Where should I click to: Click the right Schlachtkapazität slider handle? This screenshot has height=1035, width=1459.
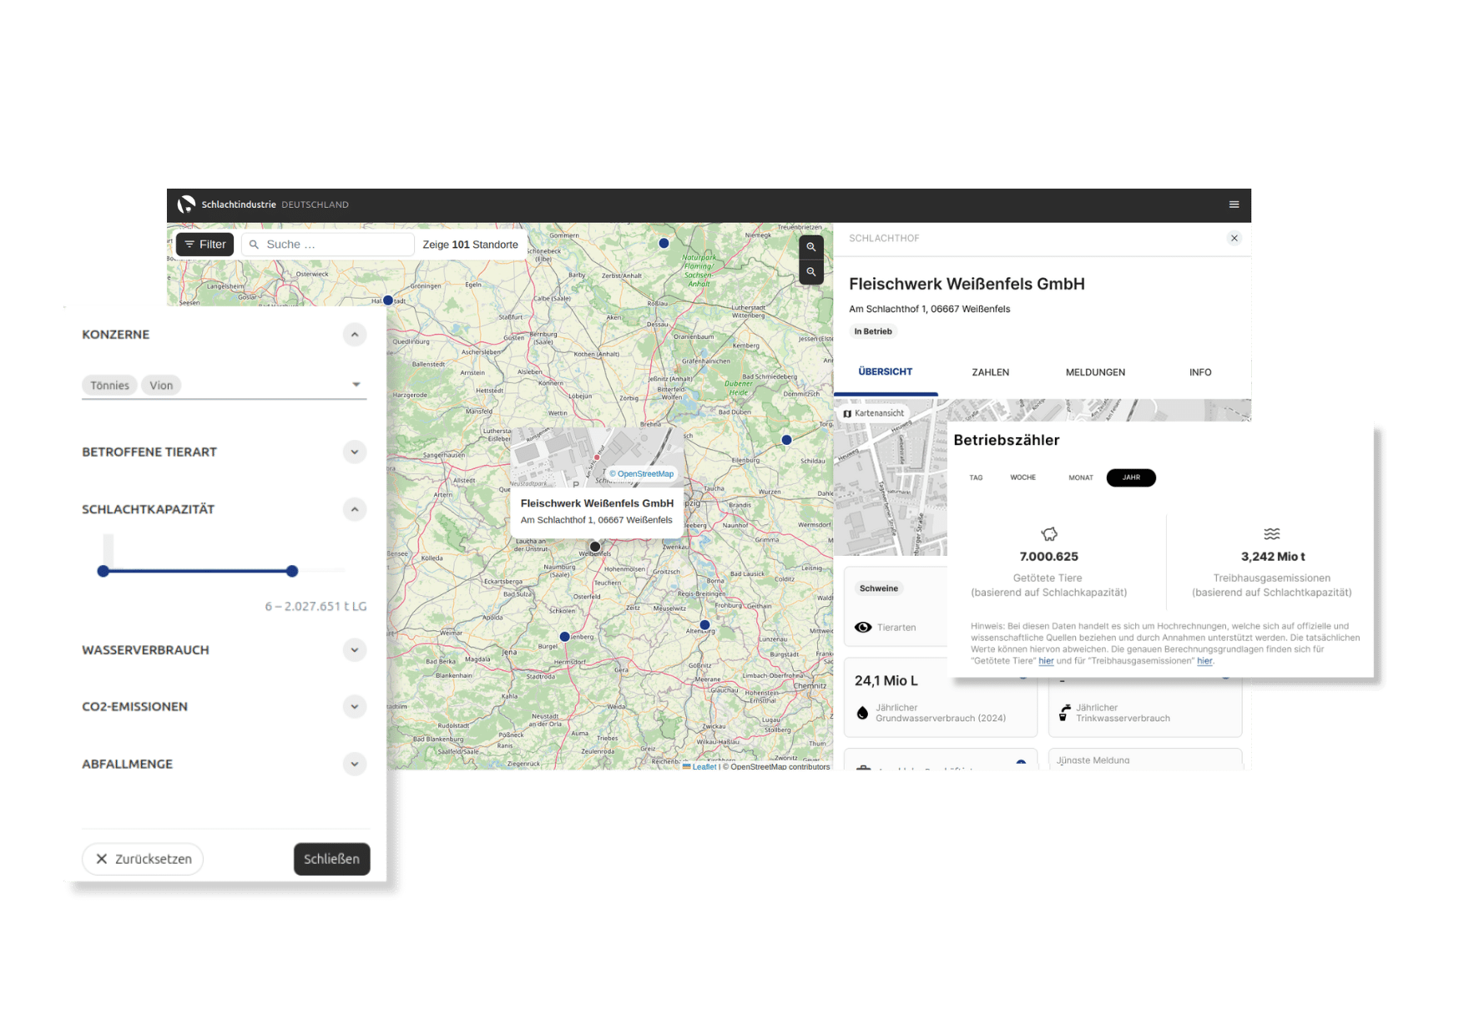(x=292, y=572)
